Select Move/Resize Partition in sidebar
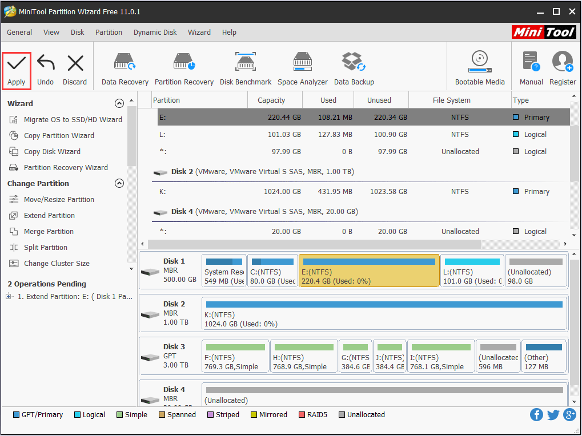 pyautogui.click(x=51, y=199)
